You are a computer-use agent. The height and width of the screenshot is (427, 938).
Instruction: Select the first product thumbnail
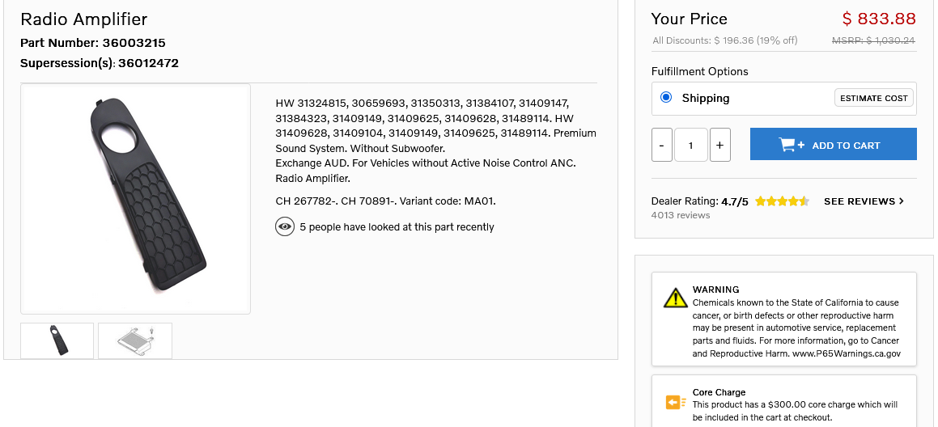[x=57, y=340]
